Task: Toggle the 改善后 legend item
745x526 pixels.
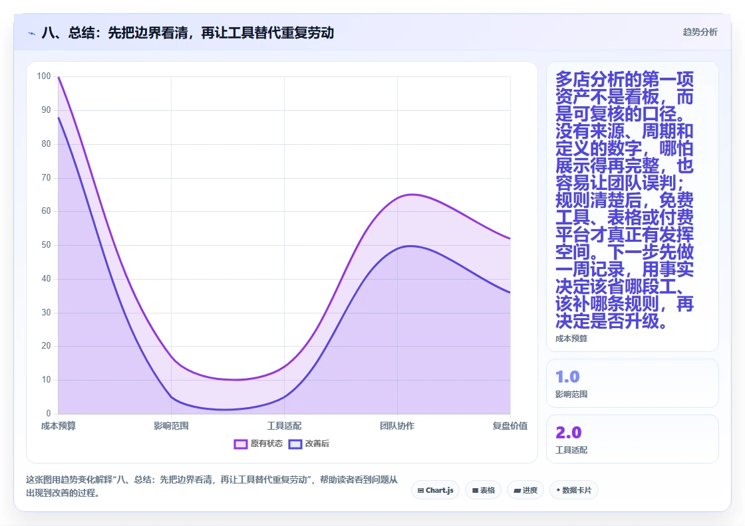Action: [x=309, y=444]
